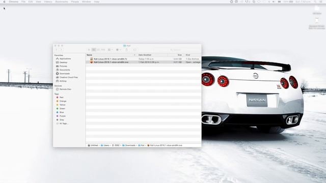Viewport: 326px width, 183px height.
Task: Click the .ova file in path bar
Action: 165,145
